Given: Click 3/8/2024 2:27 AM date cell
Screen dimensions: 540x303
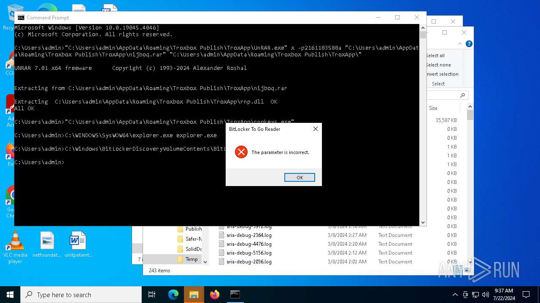Looking at the screenshot, I should 347,235.
